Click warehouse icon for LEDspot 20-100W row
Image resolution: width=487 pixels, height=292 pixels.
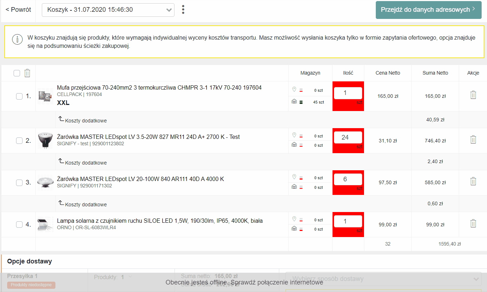[x=294, y=187]
